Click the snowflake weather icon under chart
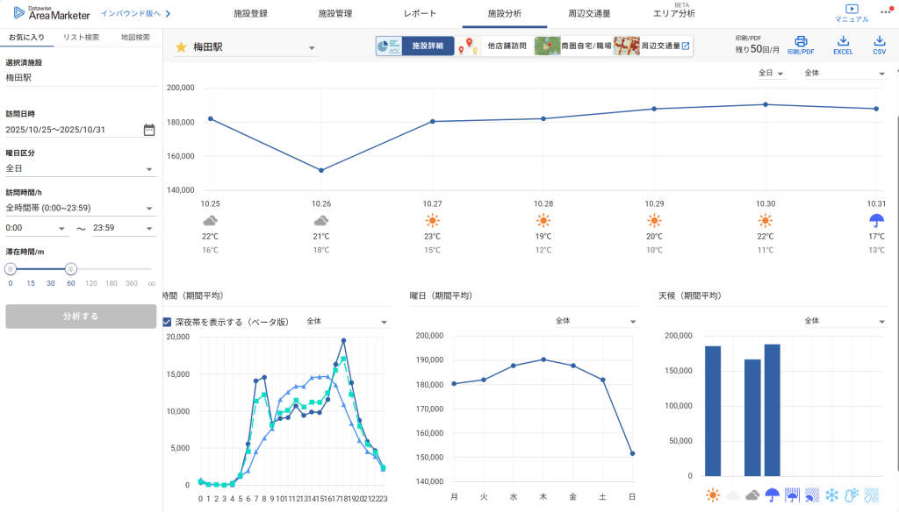The width and height of the screenshot is (899, 512). [x=831, y=495]
